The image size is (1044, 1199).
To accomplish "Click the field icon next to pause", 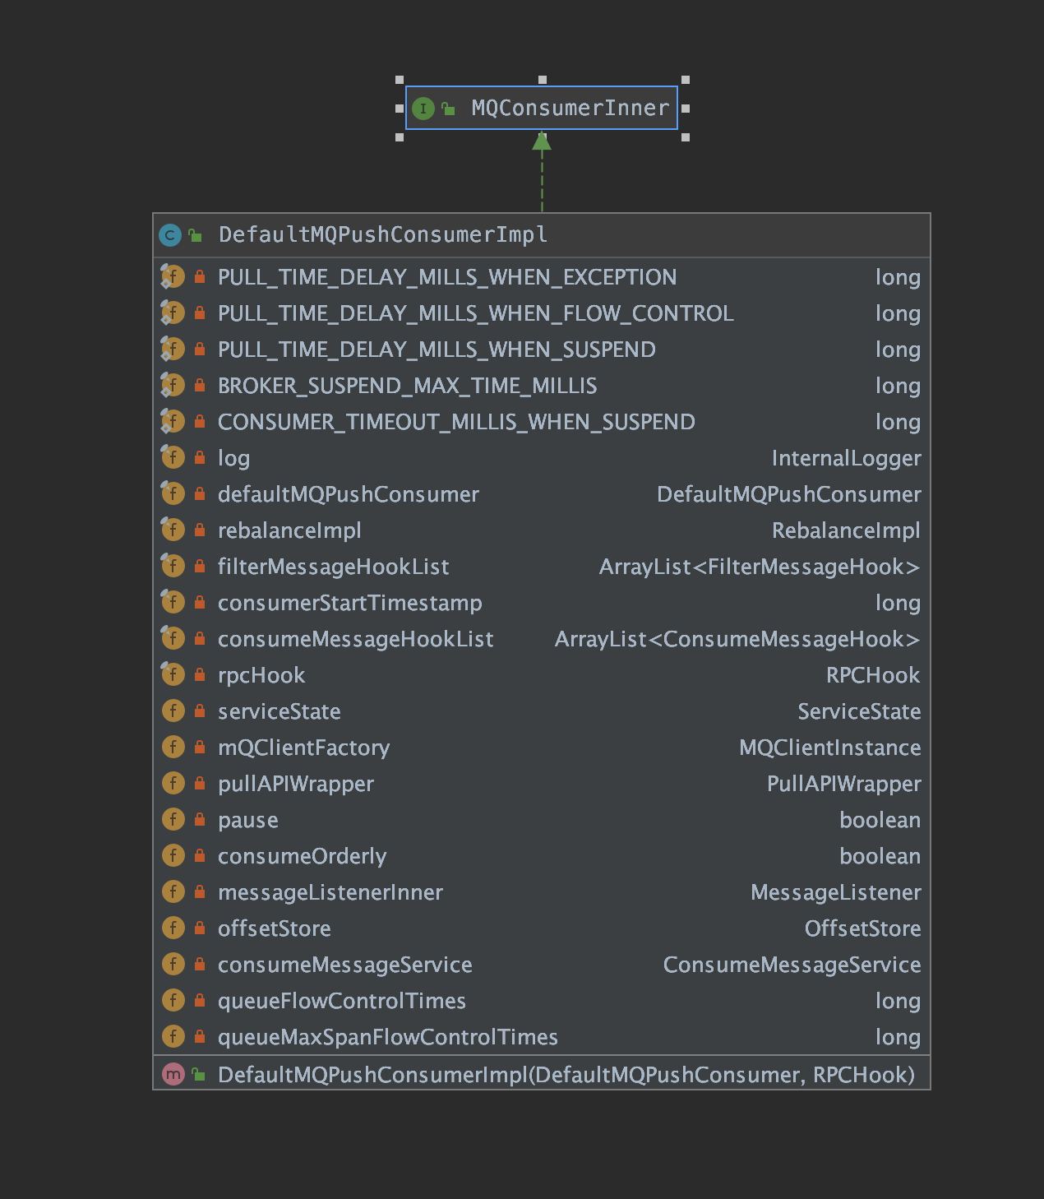I will (x=173, y=819).
